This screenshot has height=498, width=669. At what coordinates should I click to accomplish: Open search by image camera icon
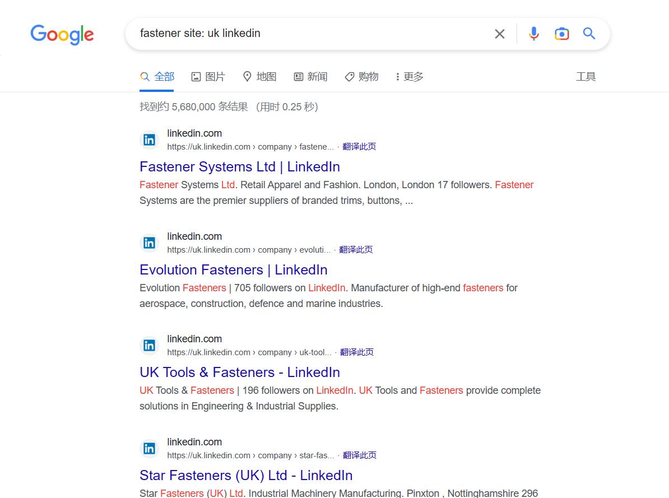(561, 34)
